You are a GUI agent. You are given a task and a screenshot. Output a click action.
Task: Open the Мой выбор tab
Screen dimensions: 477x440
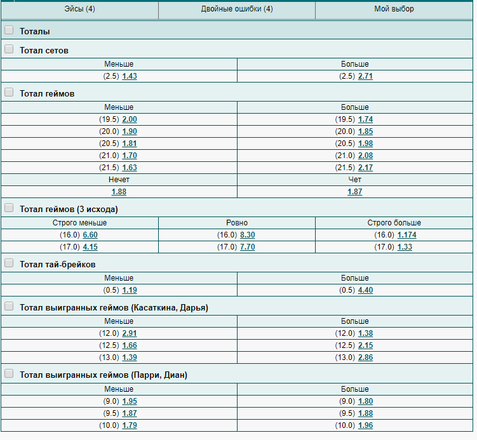394,9
